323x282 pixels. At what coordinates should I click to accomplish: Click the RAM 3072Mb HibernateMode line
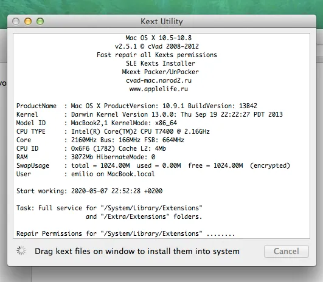[86, 157]
